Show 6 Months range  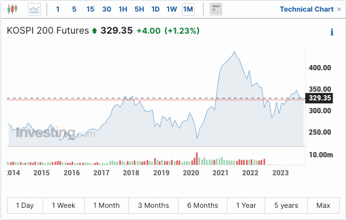[x=202, y=205]
